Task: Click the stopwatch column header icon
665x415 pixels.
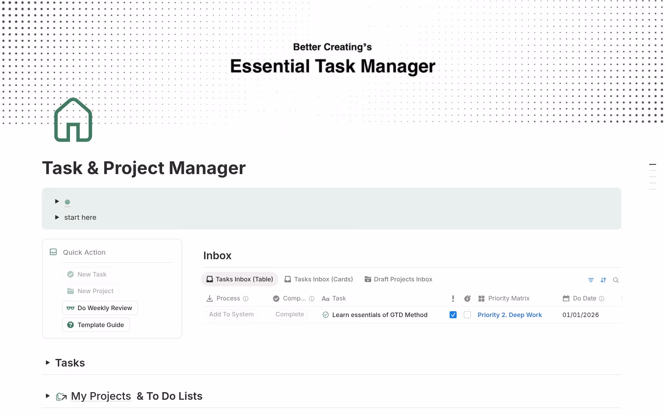Action: click(x=467, y=298)
